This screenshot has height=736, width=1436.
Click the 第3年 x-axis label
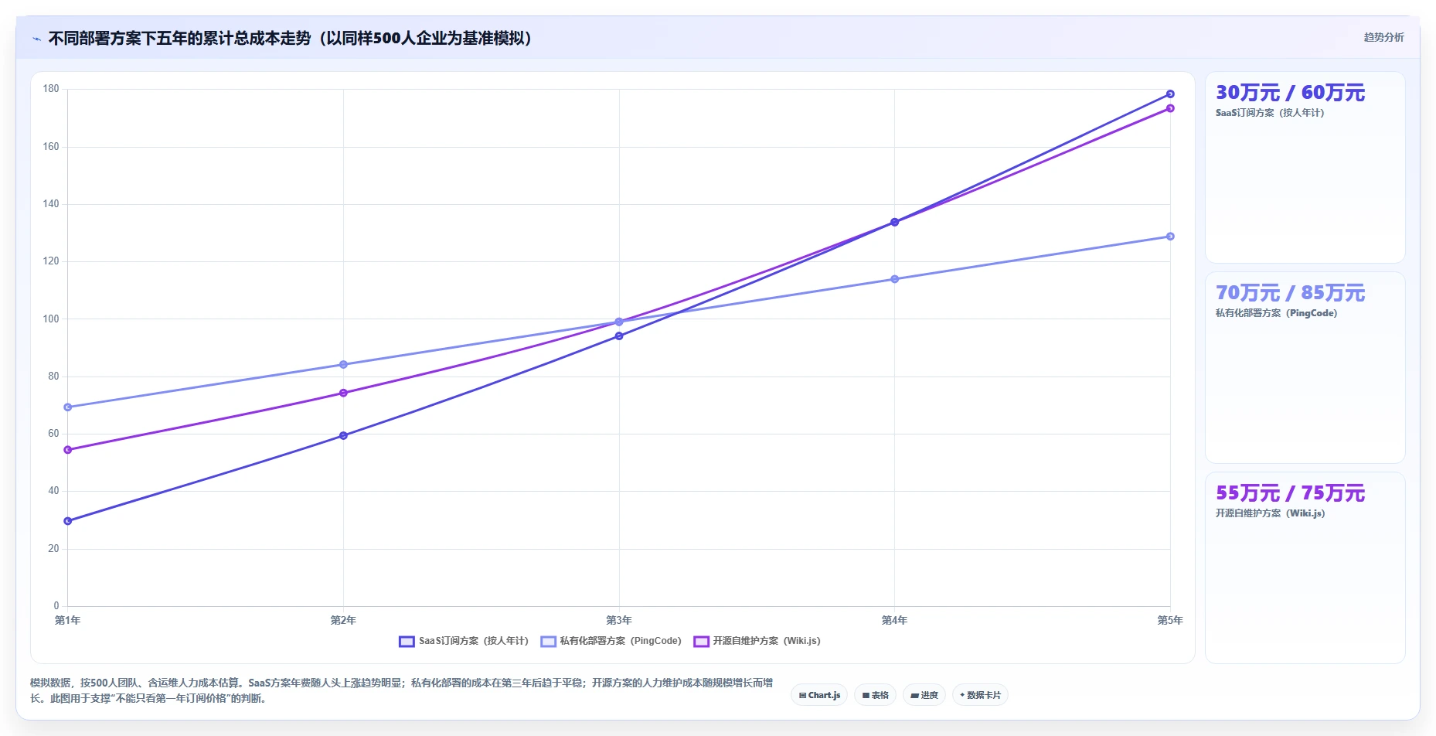pyautogui.click(x=619, y=620)
